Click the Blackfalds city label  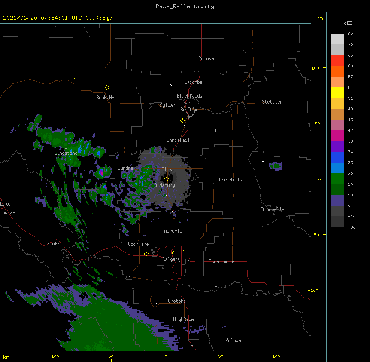tap(189, 96)
